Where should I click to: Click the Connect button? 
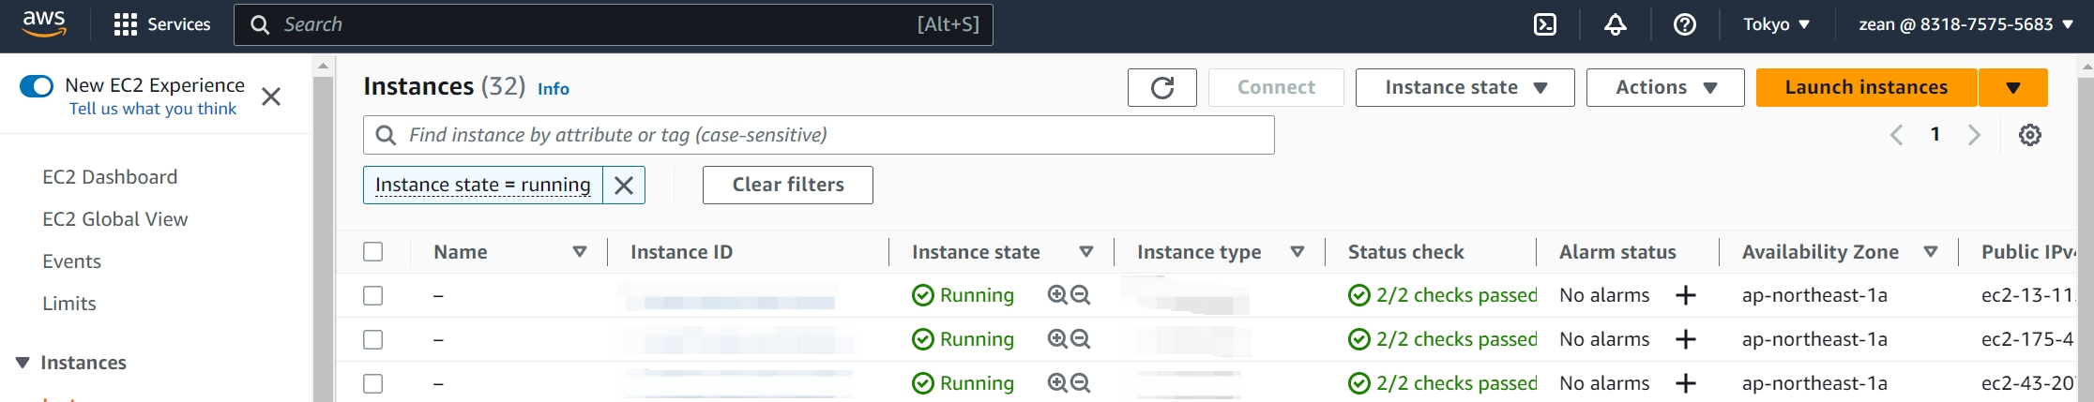click(x=1276, y=87)
